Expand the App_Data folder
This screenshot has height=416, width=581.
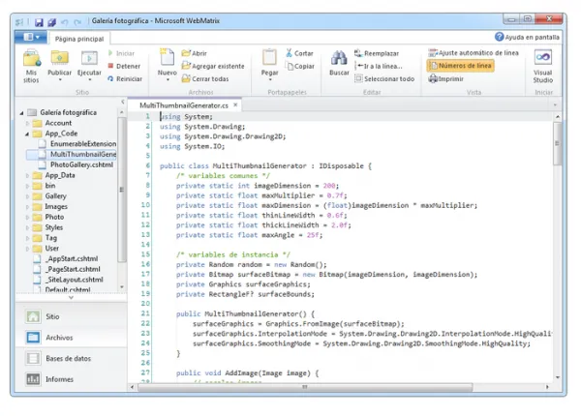[x=27, y=175]
